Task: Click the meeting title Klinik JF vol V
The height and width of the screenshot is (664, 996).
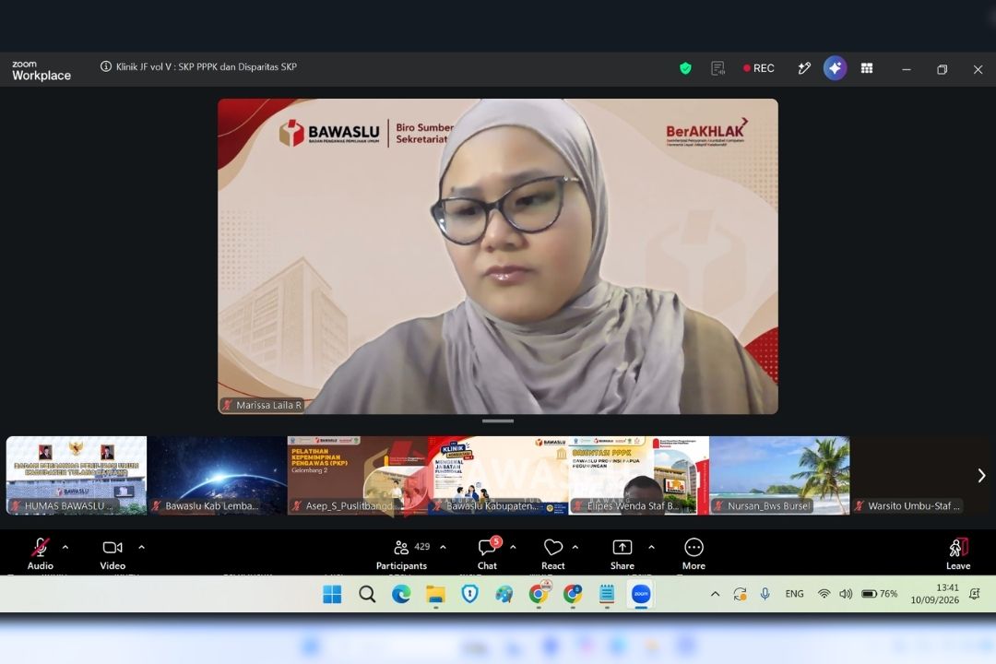Action: click(x=207, y=66)
